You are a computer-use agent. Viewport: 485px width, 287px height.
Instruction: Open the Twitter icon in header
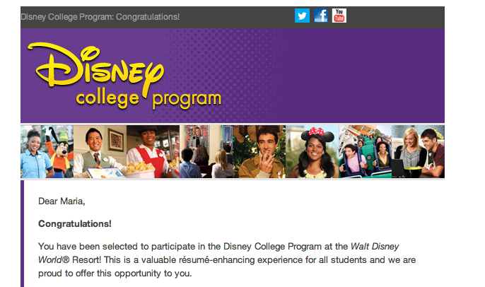(x=302, y=16)
